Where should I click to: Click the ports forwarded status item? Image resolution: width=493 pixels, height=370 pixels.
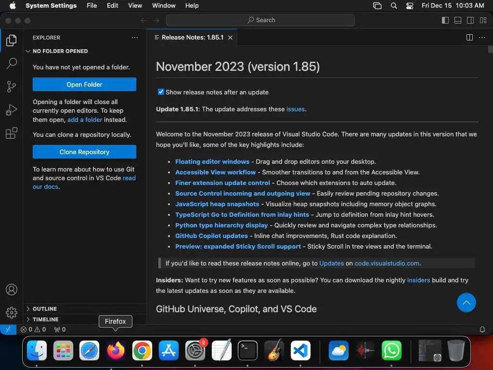pos(60,330)
